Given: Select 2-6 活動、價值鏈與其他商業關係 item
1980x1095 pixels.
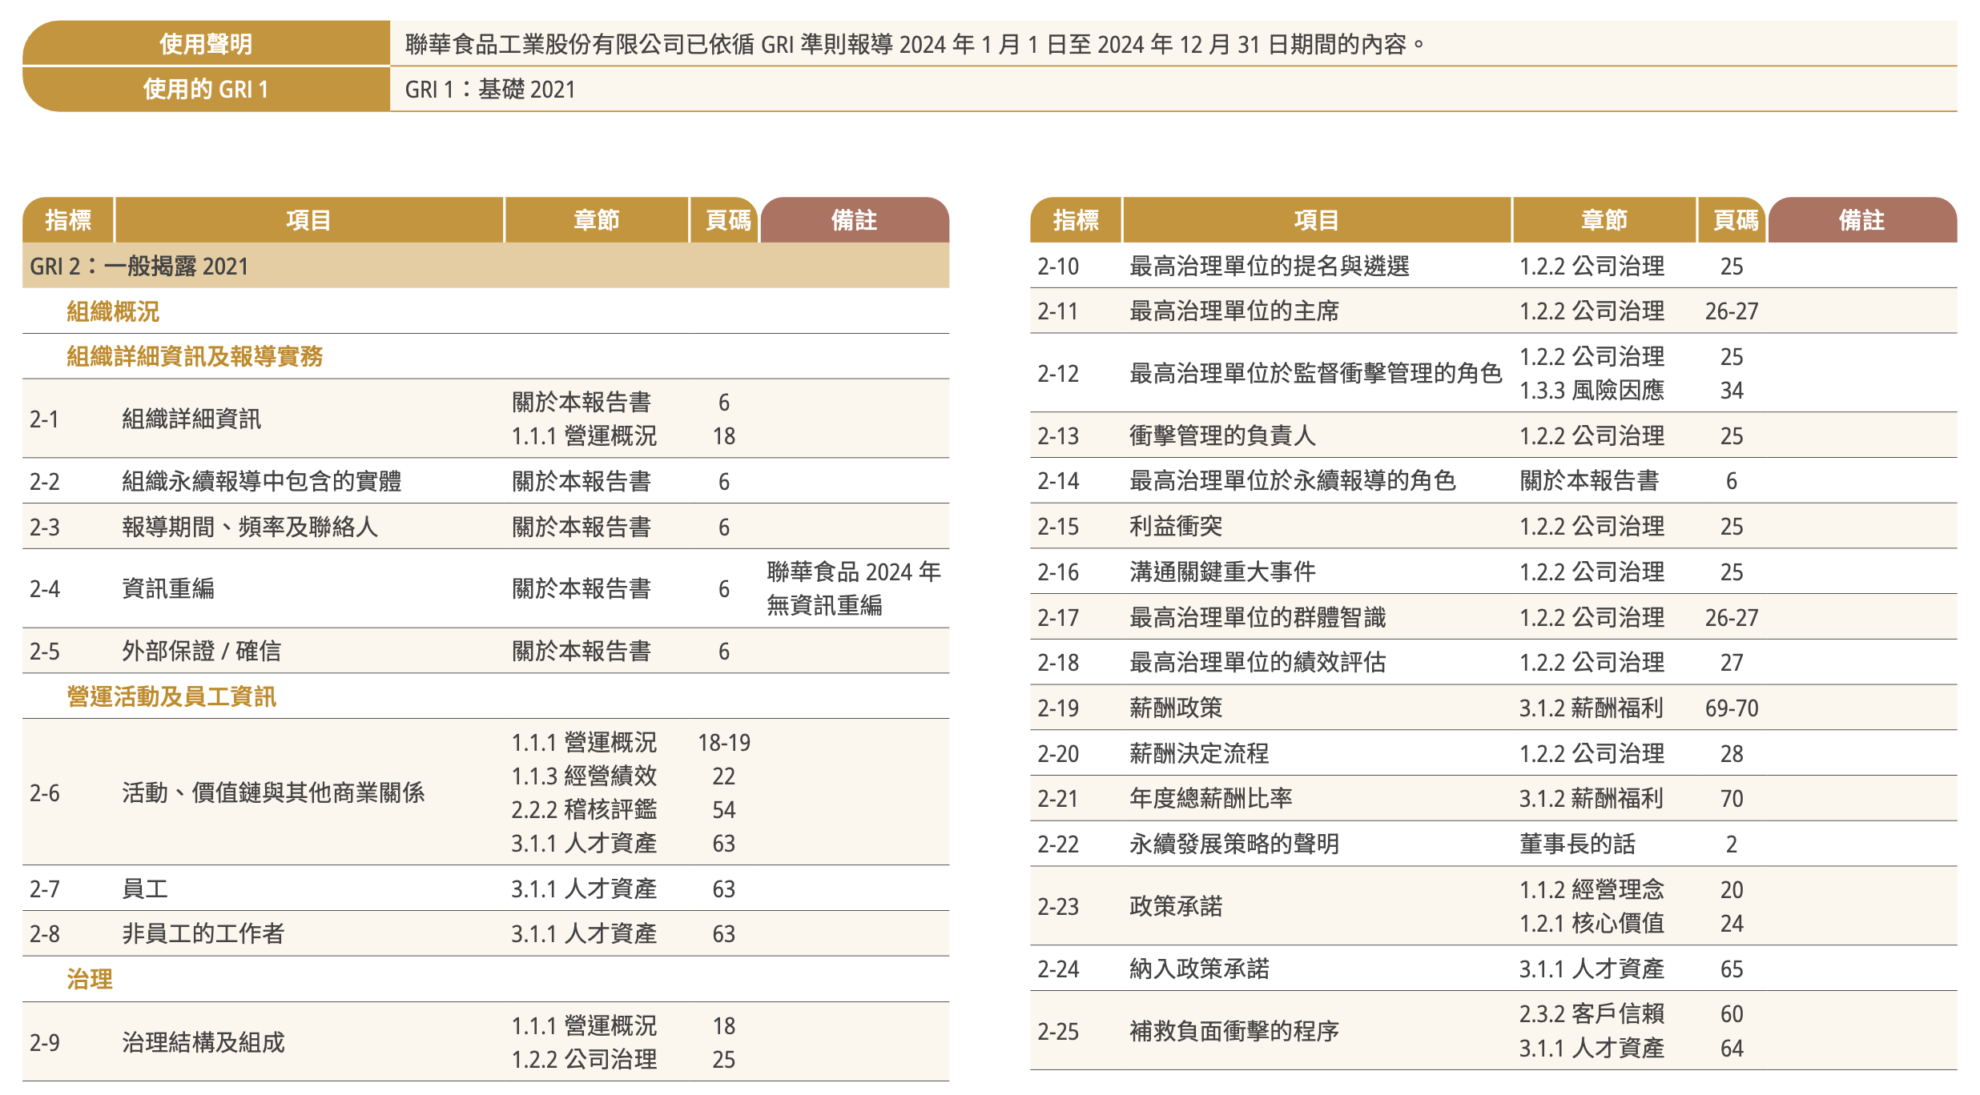Looking at the screenshot, I should point(273,792).
